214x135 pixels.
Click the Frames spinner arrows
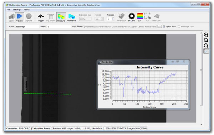[x=102, y=19]
